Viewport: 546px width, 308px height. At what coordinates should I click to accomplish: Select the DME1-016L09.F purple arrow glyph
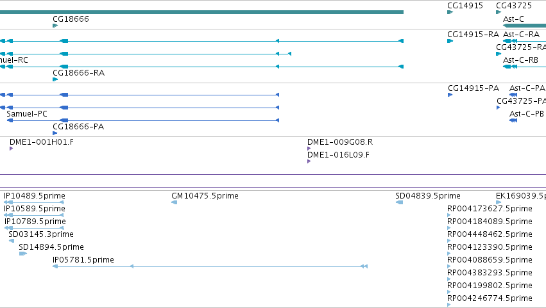309,161
